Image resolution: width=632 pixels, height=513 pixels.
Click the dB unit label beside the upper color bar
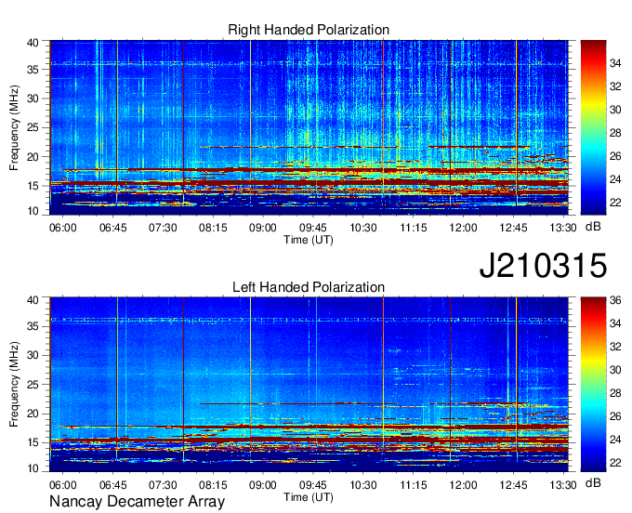click(x=593, y=227)
